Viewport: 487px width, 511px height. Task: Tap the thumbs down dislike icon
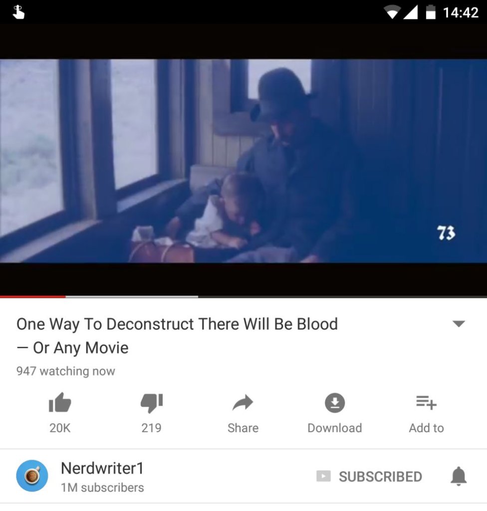pos(152,403)
